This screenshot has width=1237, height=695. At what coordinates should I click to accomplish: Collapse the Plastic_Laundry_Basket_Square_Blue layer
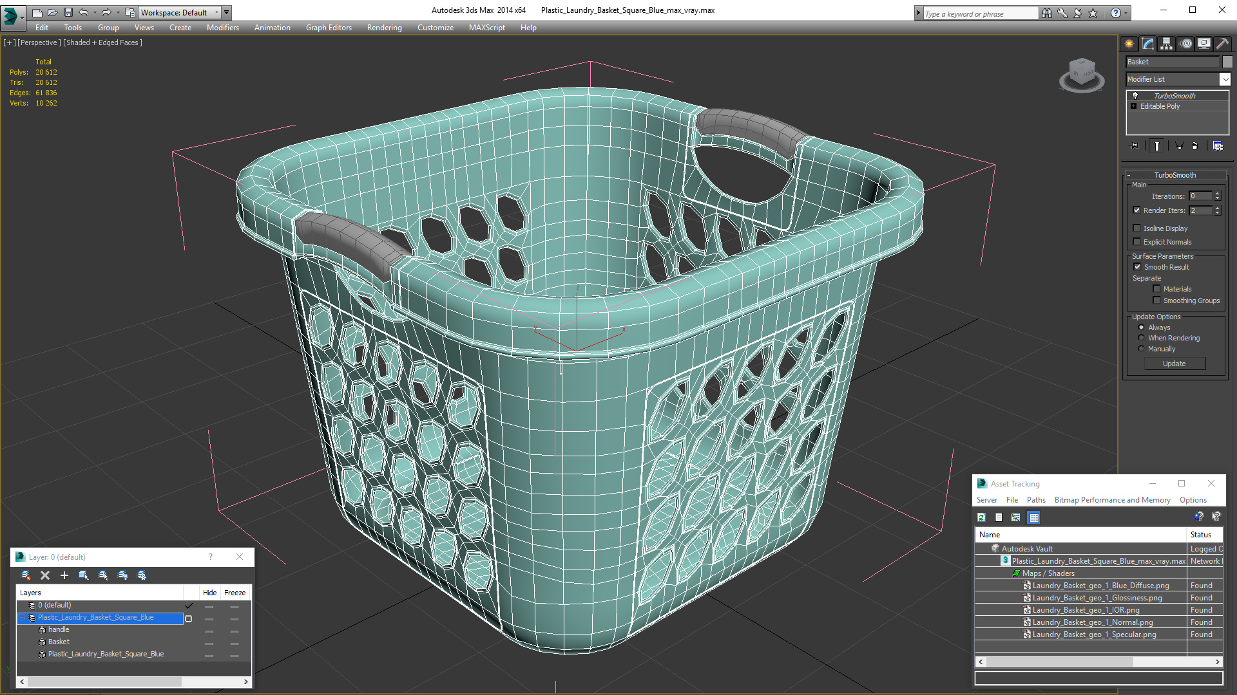click(21, 618)
